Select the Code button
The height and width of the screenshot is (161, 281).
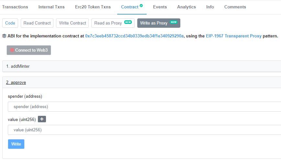pos(10,23)
